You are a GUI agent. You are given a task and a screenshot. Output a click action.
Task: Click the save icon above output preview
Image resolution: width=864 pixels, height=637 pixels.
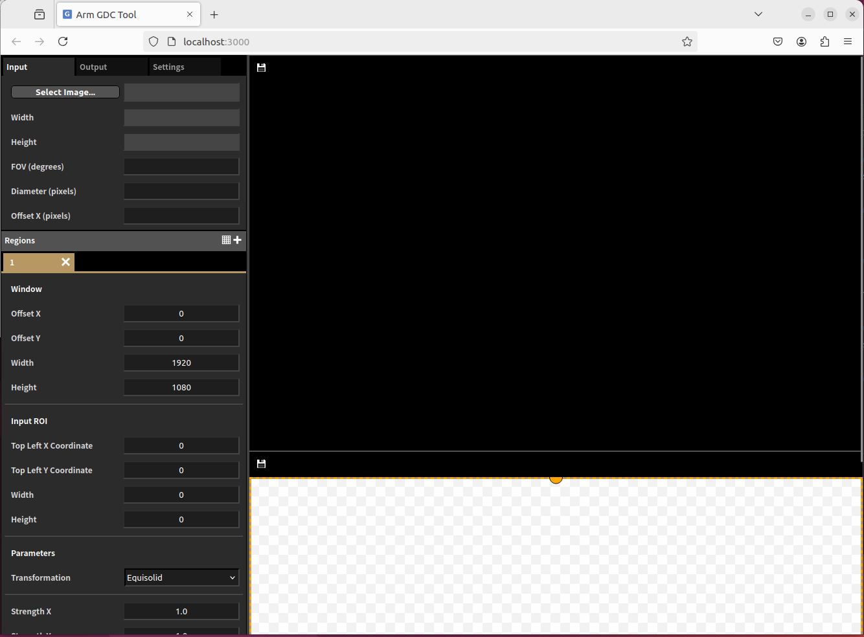click(262, 464)
